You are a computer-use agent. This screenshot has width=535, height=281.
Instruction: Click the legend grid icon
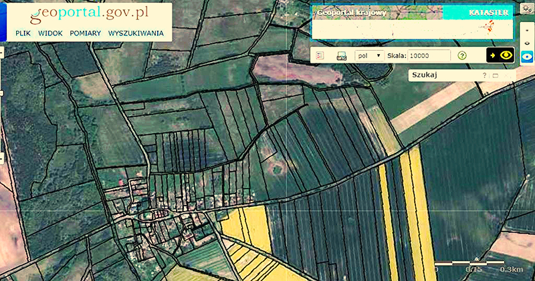click(x=320, y=56)
